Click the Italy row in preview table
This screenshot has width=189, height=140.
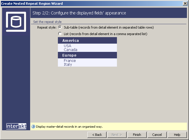click(68, 65)
